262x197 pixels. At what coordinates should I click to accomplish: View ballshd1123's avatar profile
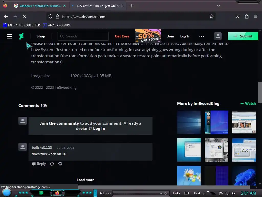tap(23, 147)
